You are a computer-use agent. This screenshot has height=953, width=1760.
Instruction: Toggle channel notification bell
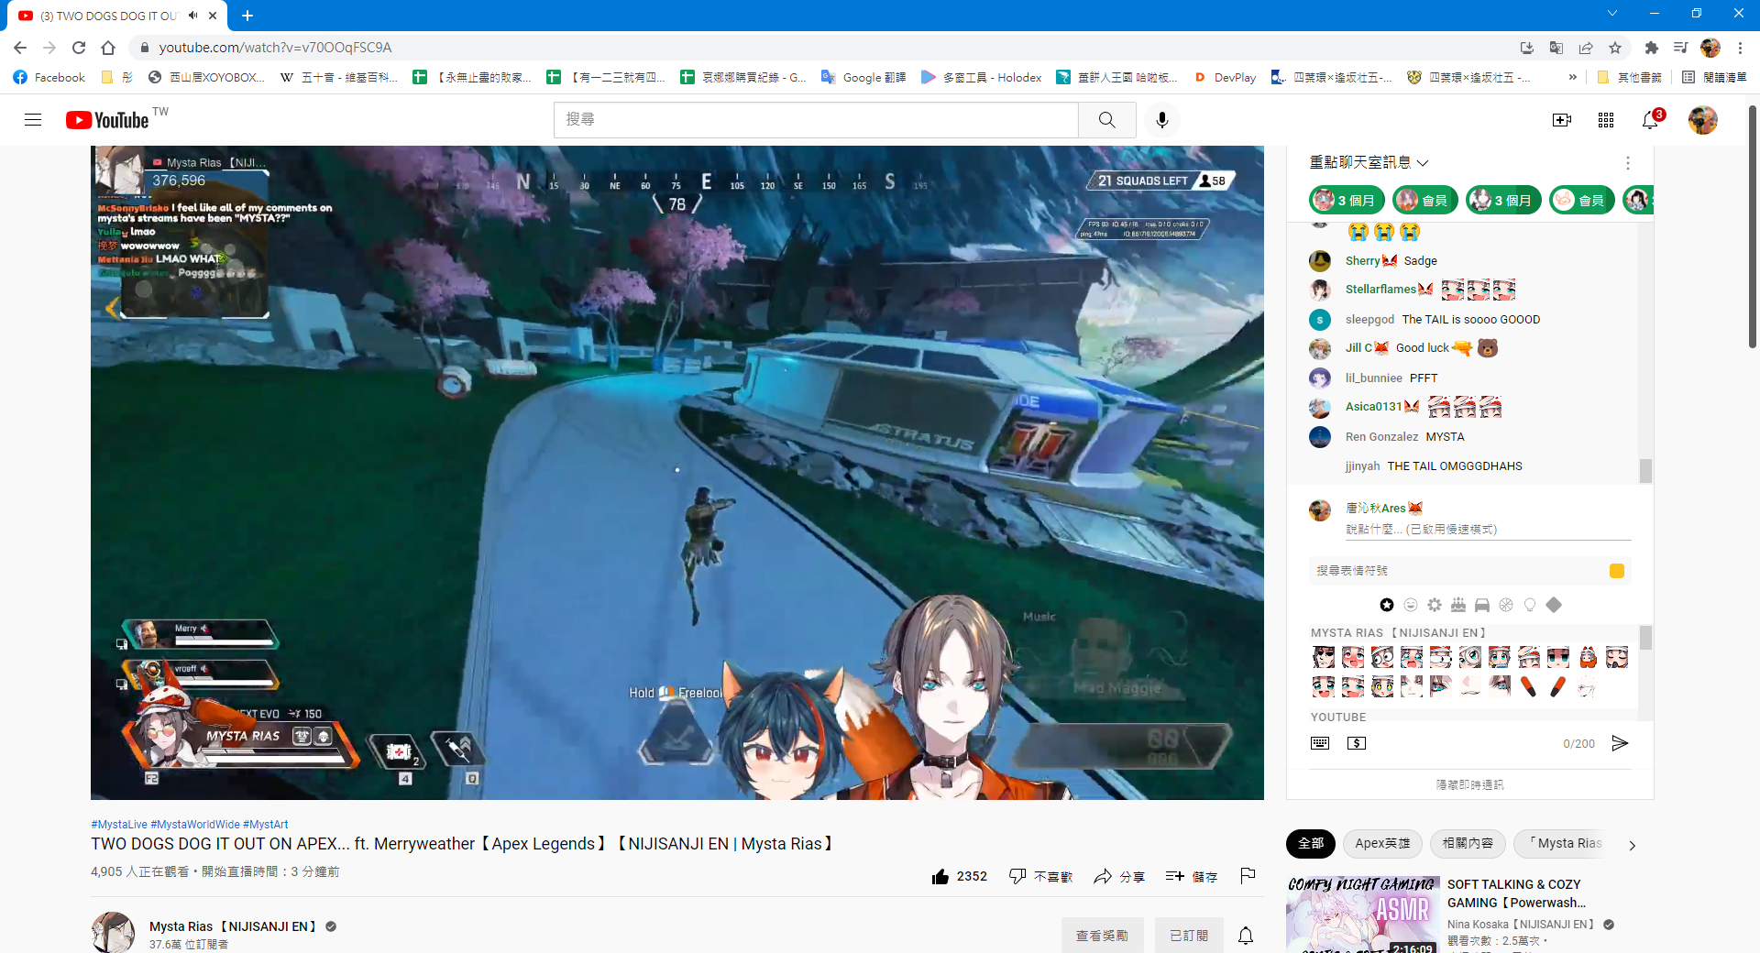pos(1246,936)
